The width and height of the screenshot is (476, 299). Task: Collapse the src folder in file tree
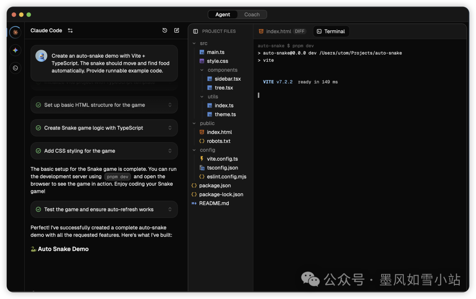coord(194,43)
